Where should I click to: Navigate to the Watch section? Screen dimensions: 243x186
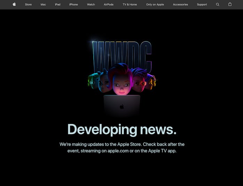(x=91, y=5)
